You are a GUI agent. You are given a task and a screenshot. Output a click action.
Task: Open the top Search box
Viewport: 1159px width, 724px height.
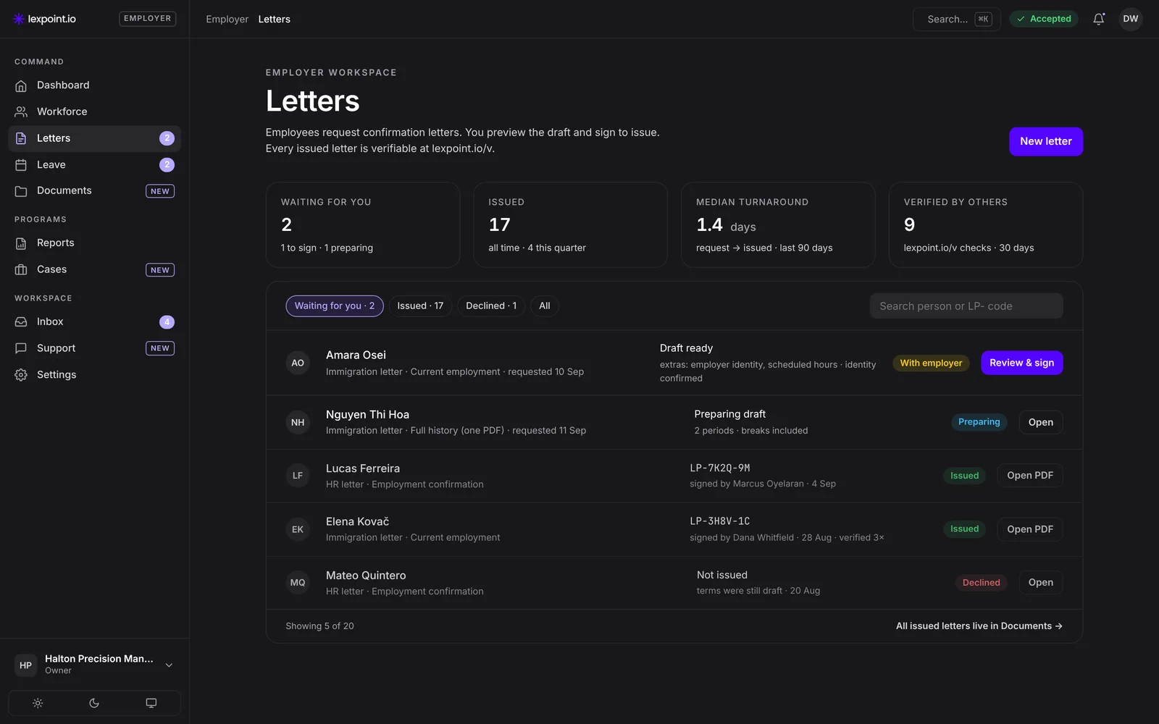pos(956,19)
